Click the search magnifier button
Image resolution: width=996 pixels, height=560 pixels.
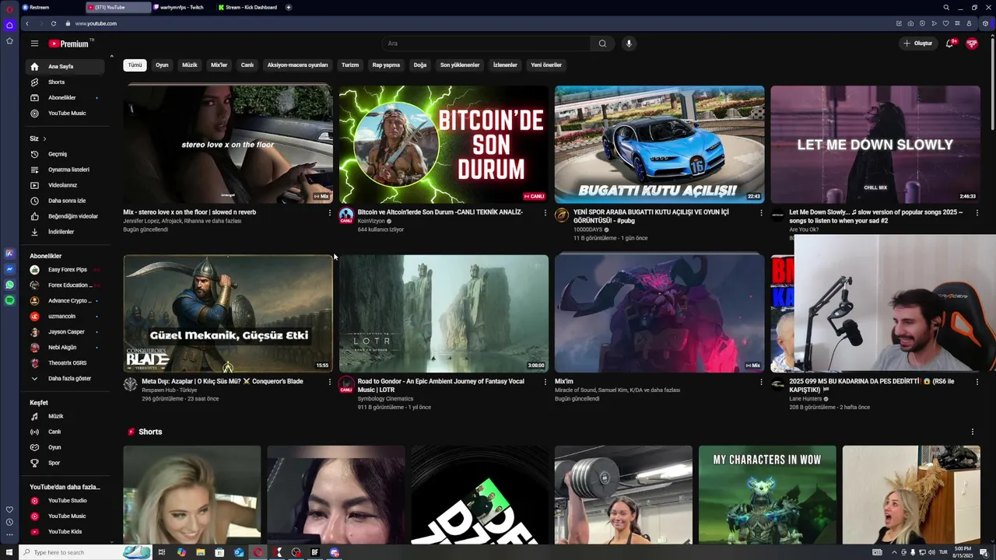pos(602,44)
